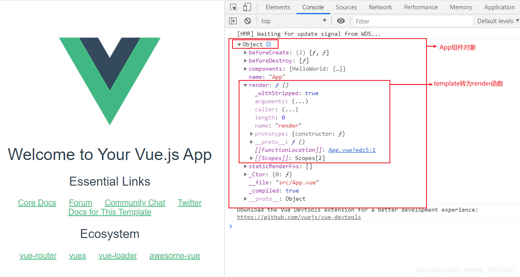Select the length: 0 row
Image resolution: width=520 pixels, height=277 pixels.
pyautogui.click(x=270, y=117)
